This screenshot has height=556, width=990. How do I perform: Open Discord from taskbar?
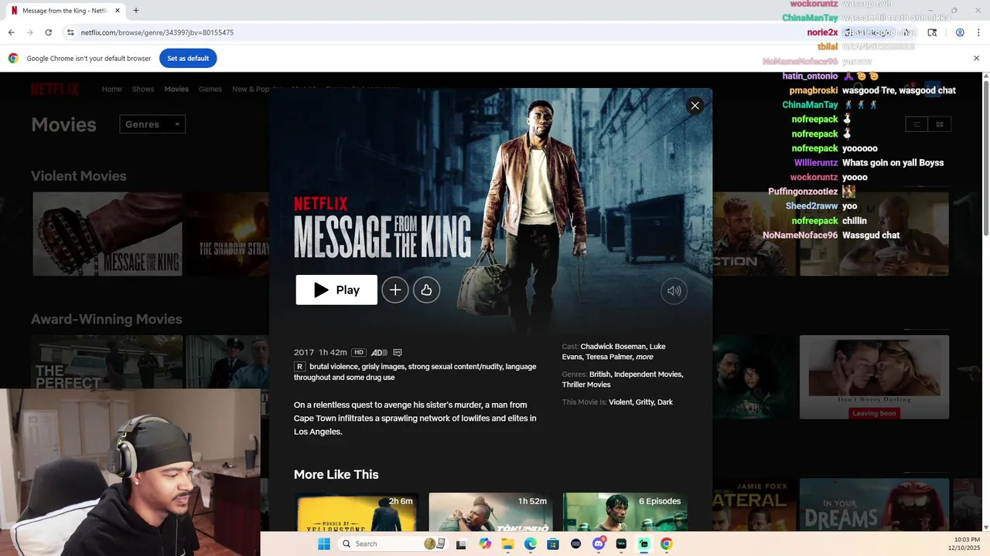pyautogui.click(x=599, y=544)
